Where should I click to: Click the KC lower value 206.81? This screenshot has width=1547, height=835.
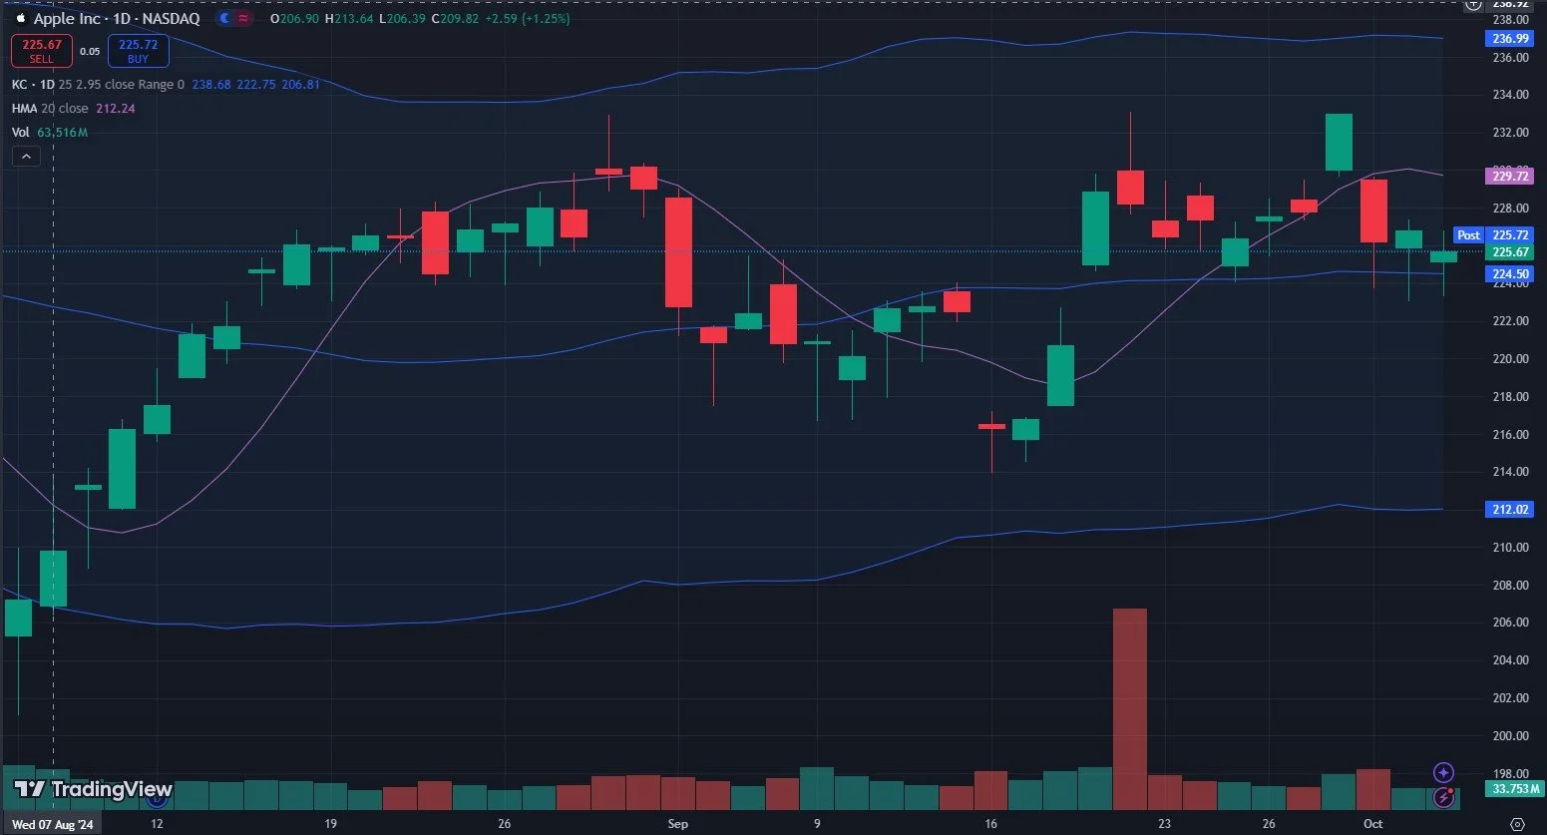pos(300,85)
